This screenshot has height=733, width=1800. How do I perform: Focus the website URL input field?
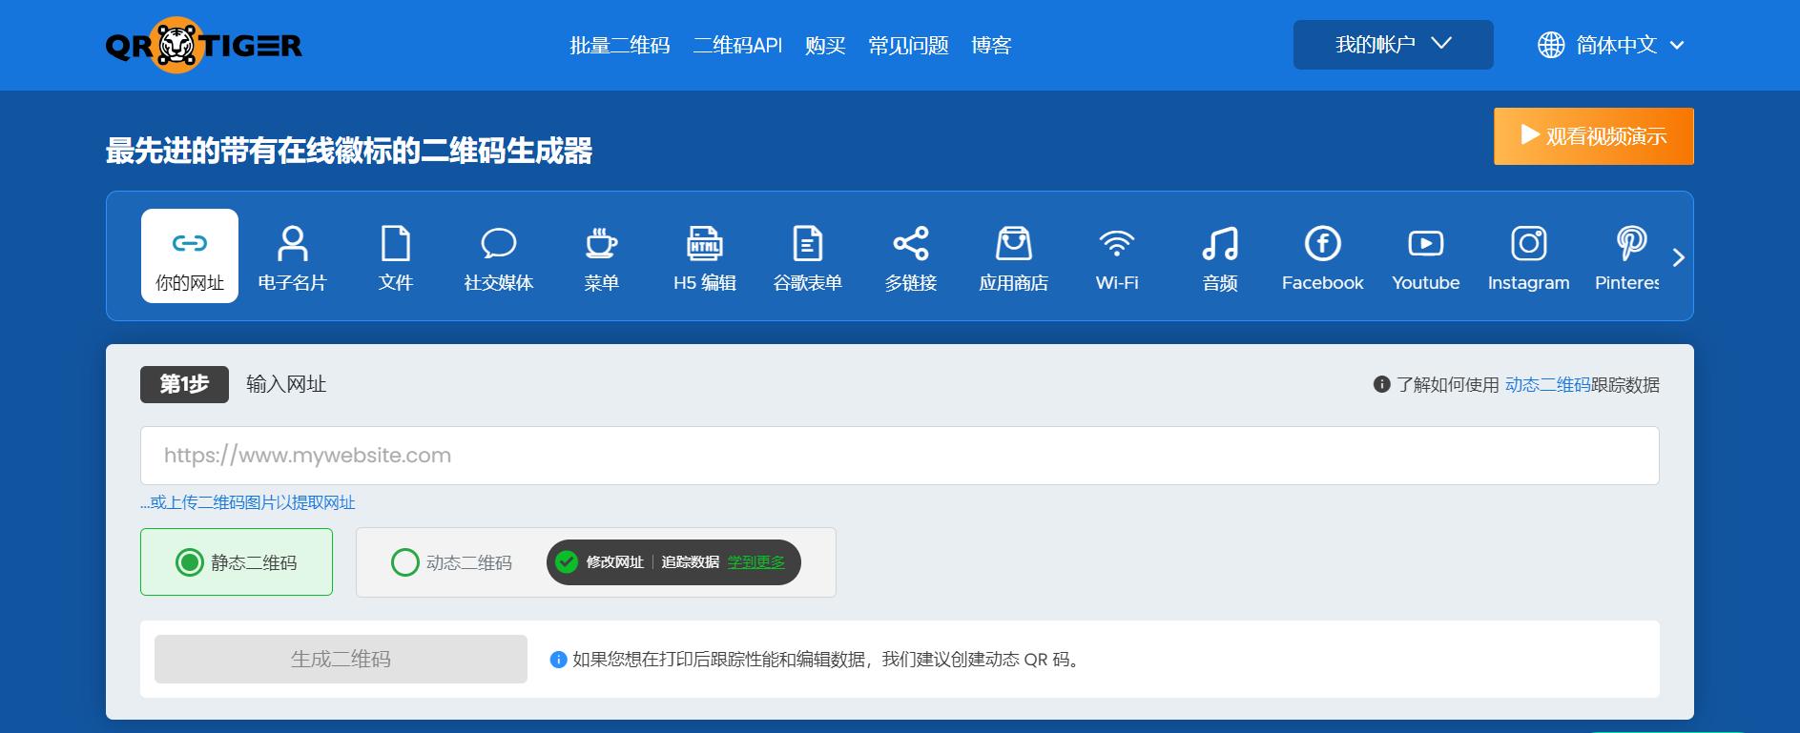[899, 456]
